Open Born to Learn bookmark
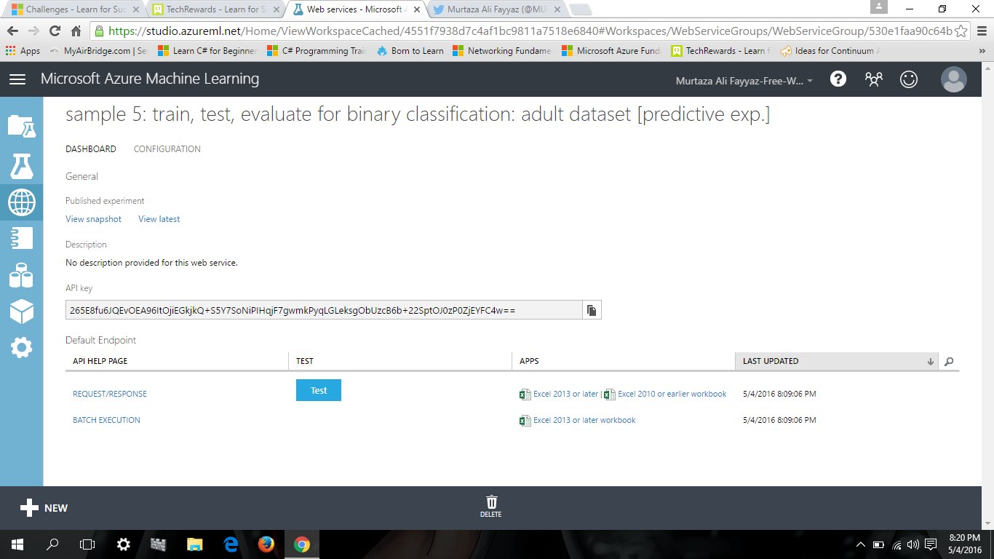 click(410, 51)
